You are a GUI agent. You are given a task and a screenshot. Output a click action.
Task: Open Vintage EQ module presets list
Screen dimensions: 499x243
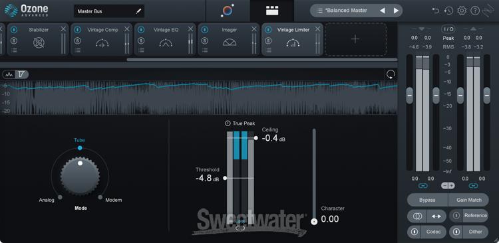point(141,50)
